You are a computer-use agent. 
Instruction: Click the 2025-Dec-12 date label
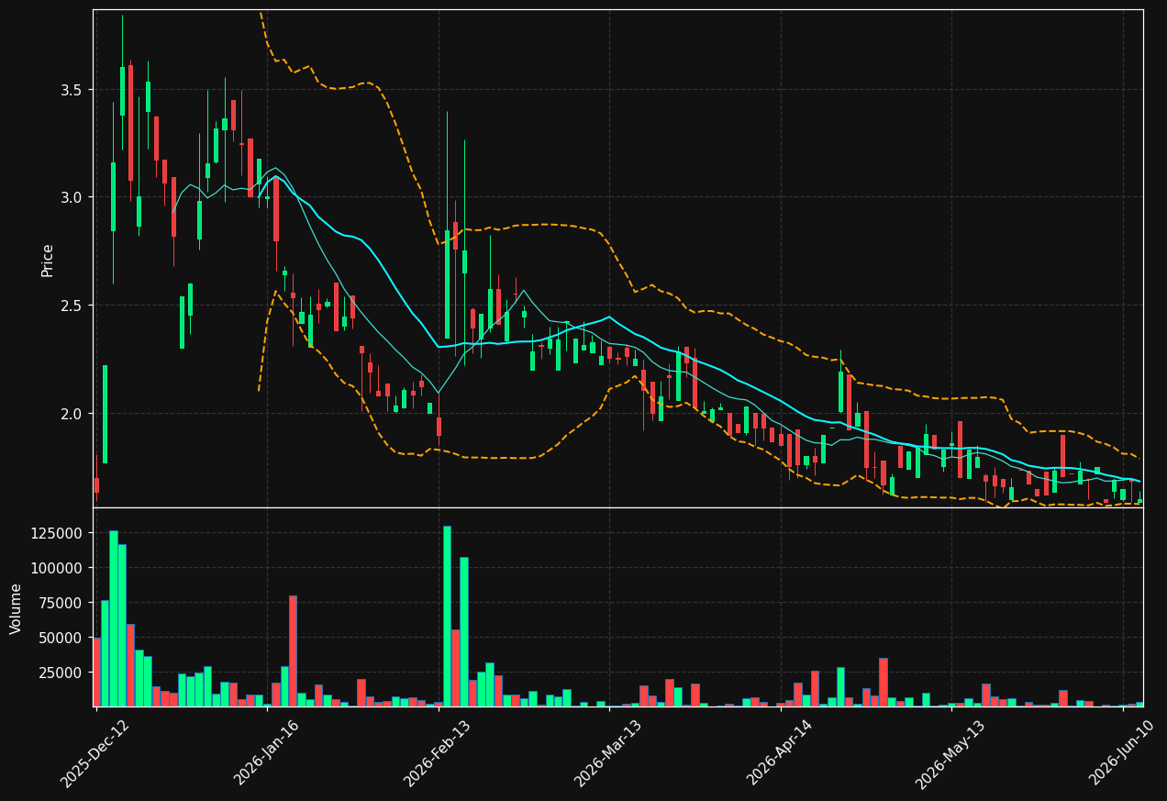(x=94, y=753)
